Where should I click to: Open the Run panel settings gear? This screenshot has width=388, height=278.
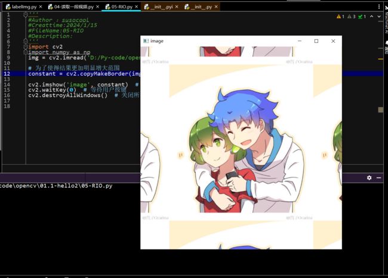point(369,177)
